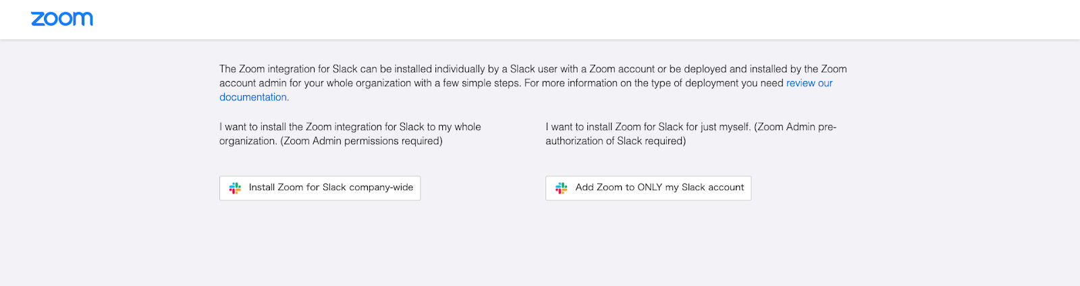The image size is (1080, 286).
Task: Click 'authorization of Slack required)' text
Action: point(616,141)
